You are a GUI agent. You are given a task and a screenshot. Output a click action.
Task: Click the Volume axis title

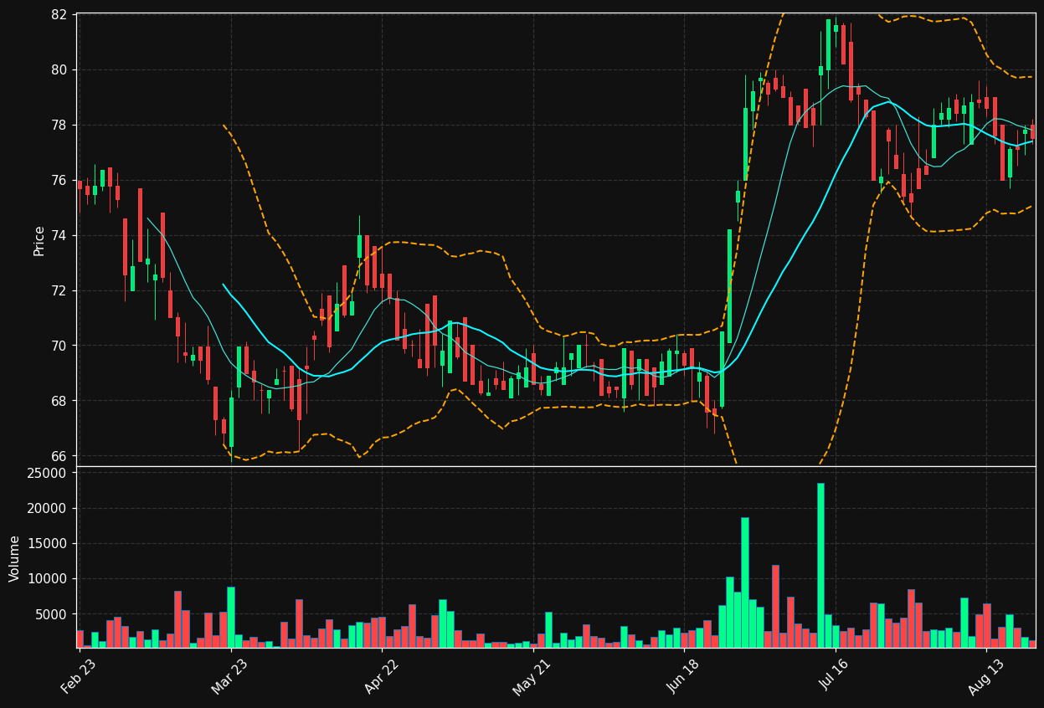[x=15, y=558]
